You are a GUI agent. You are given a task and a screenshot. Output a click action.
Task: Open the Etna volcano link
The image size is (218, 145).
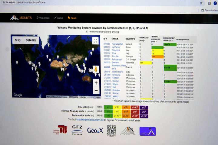(x=114, y=53)
